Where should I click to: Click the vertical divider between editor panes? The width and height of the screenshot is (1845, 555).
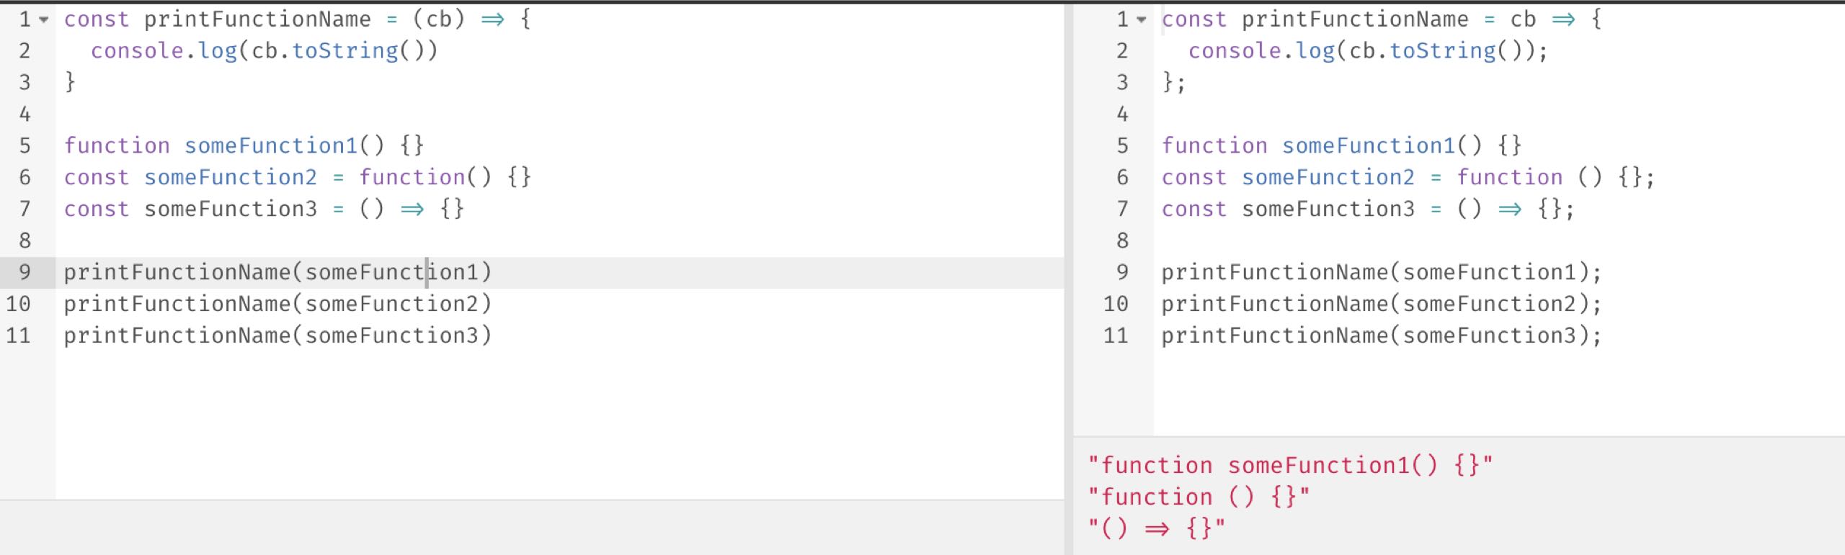pos(1069,277)
